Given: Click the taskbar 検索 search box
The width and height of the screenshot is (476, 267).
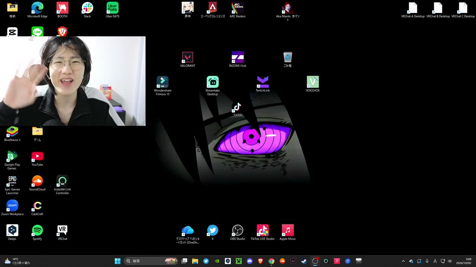Looking at the screenshot, I should point(151,261).
